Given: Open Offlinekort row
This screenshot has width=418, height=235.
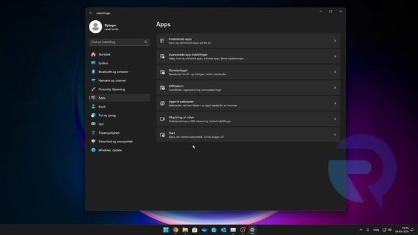Looking at the screenshot, I should (x=248, y=87).
